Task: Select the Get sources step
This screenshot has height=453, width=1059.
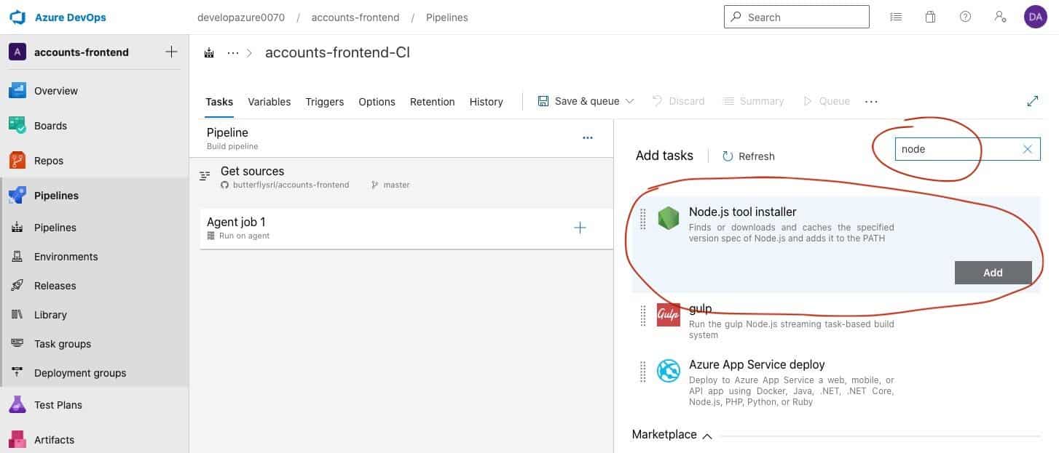Action: click(401, 177)
